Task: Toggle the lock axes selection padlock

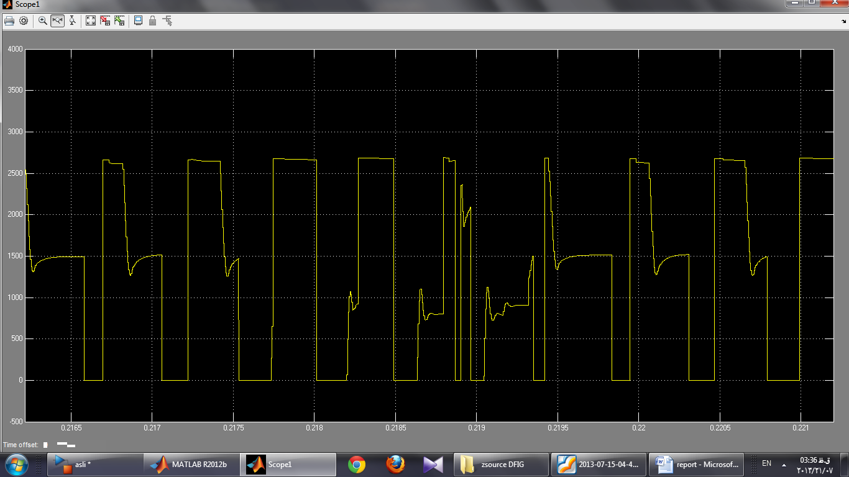Action: click(153, 20)
